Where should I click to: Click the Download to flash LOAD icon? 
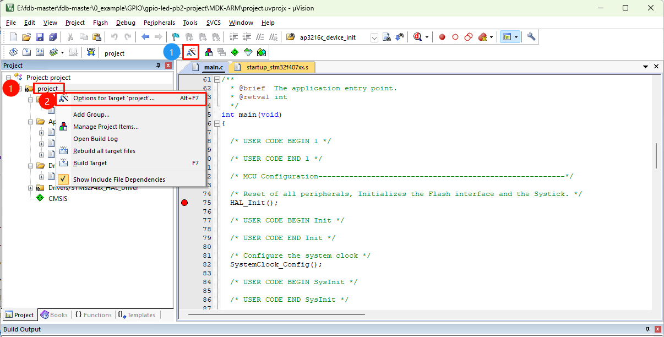tap(91, 52)
